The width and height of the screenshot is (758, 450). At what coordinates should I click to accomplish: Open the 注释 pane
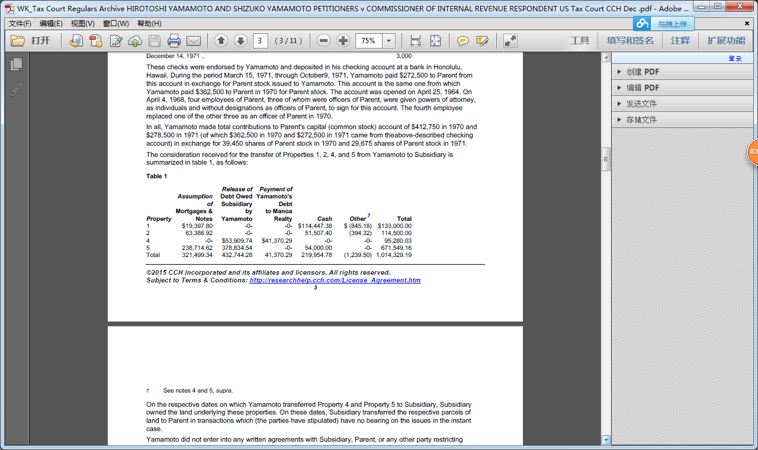(x=680, y=41)
